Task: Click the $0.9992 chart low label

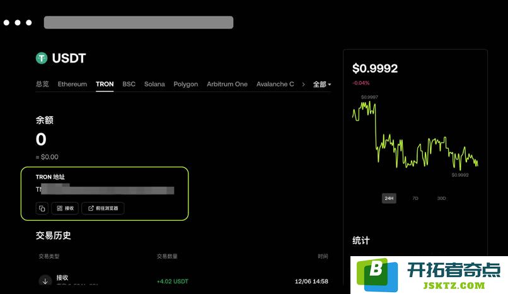Action: [460, 175]
